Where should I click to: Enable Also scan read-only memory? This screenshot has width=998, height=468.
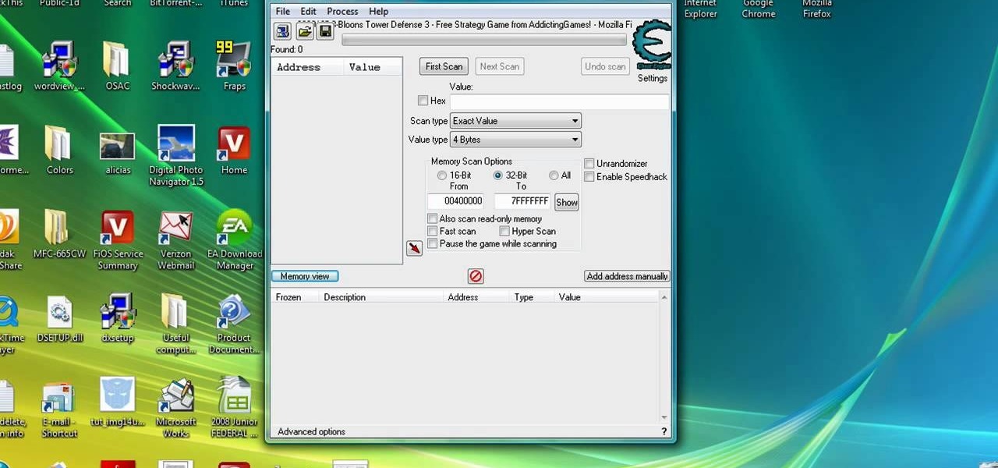point(432,219)
